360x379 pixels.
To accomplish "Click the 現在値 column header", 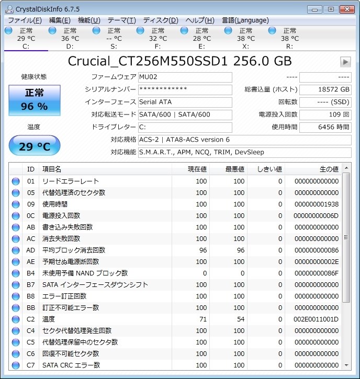I will pyautogui.click(x=190, y=169).
